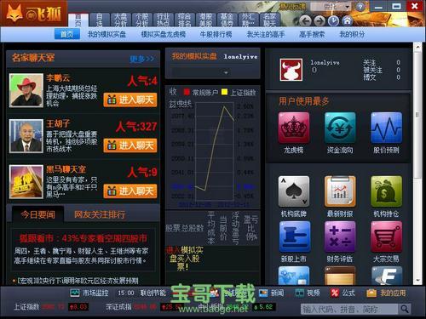426x319 pixels.
Task: Select the 大盘分析 top tab
Action: coord(121,20)
